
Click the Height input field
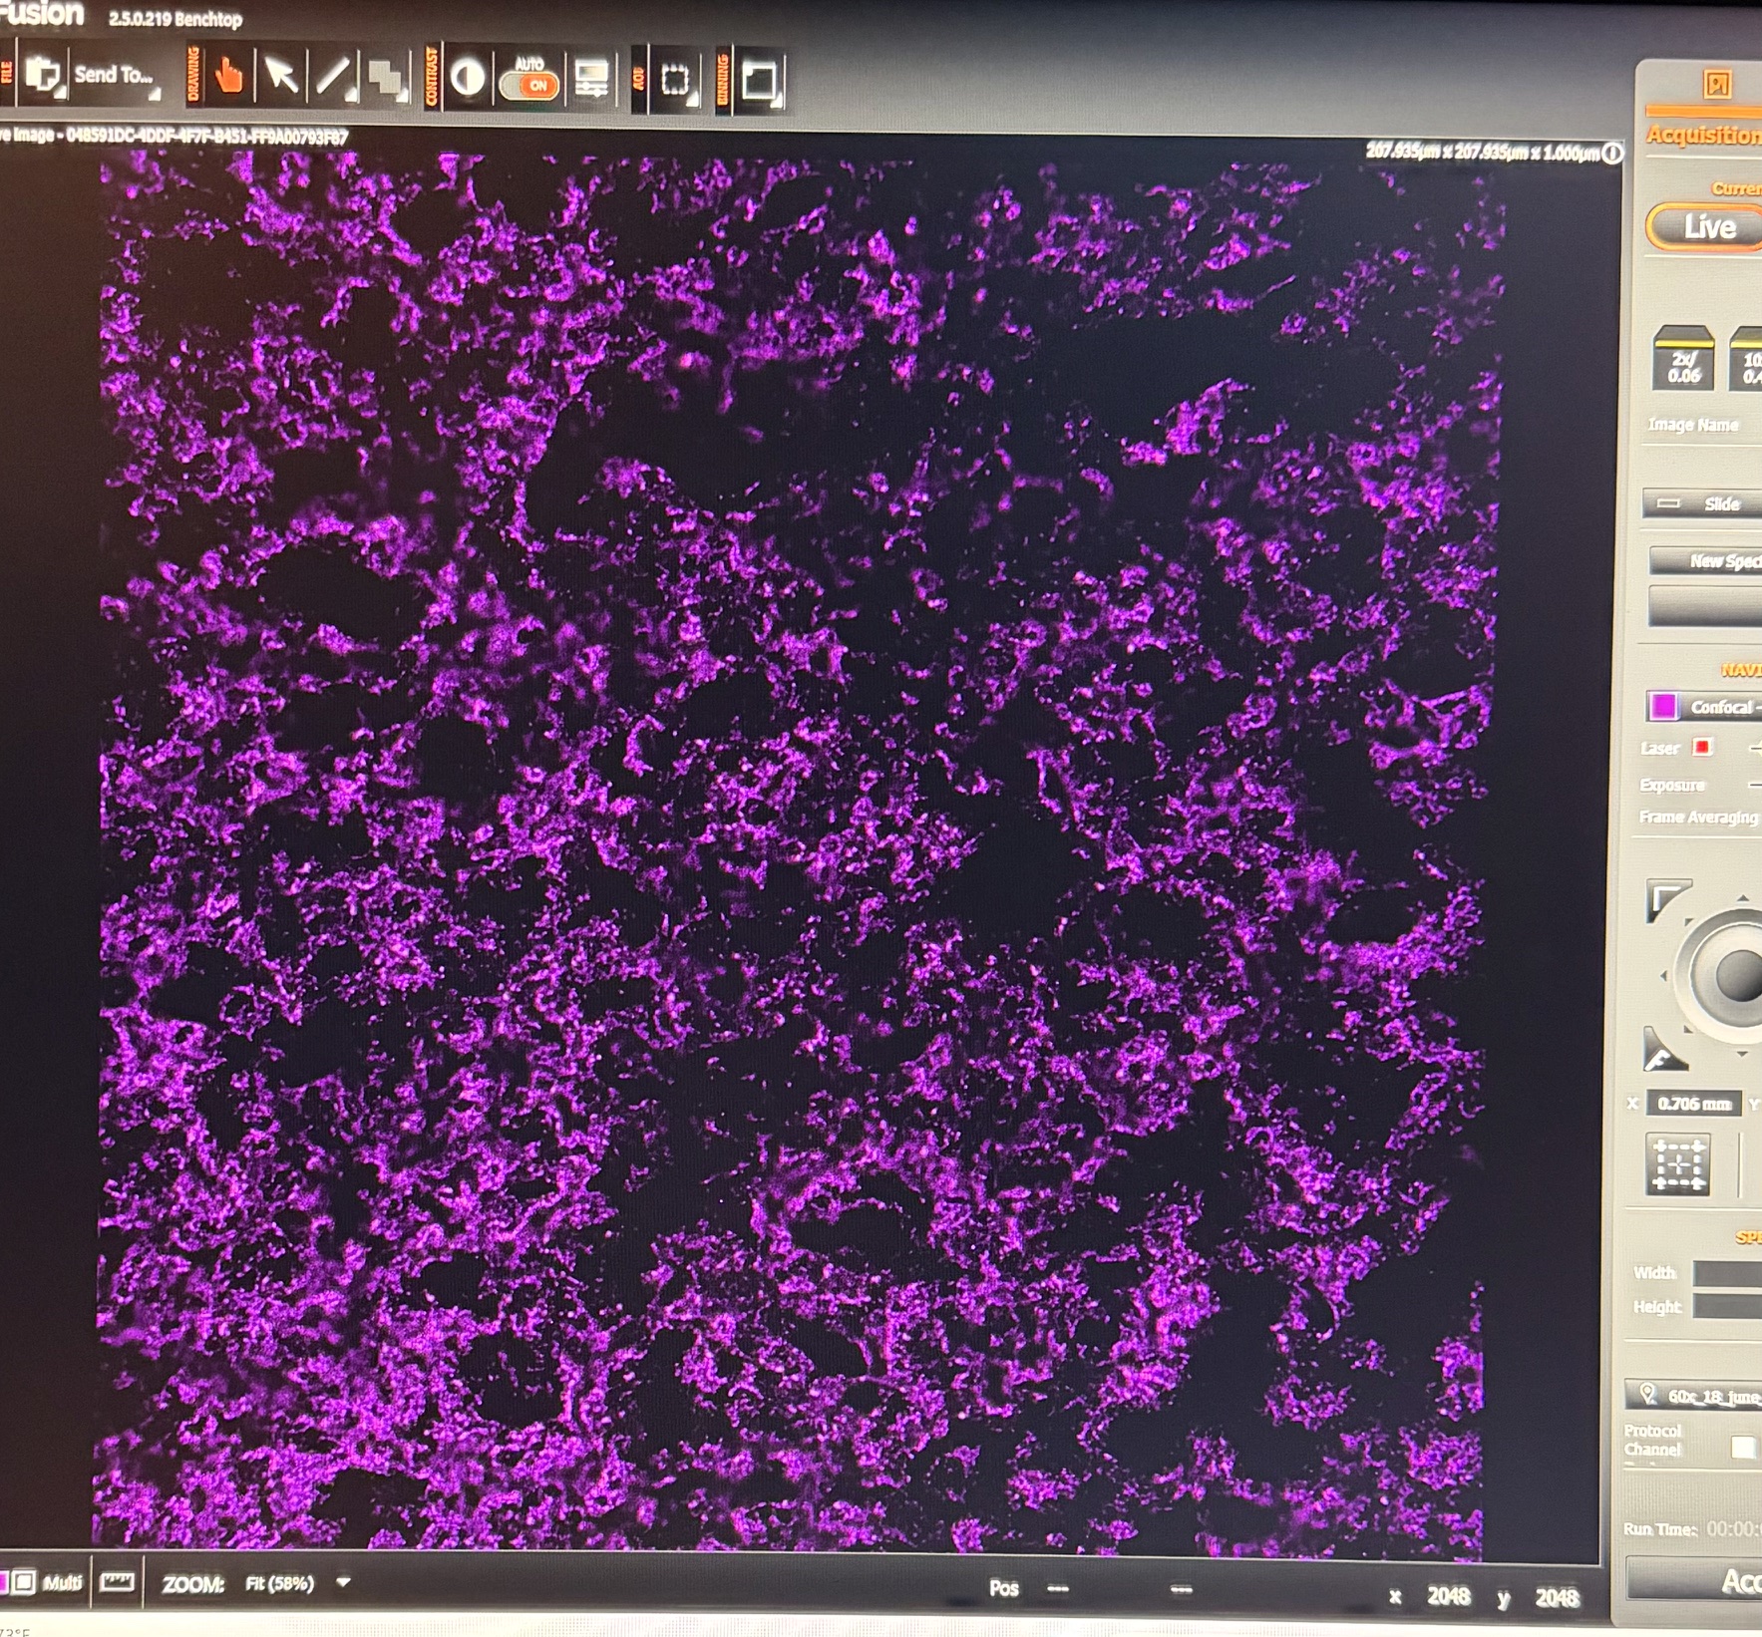tap(1727, 1306)
